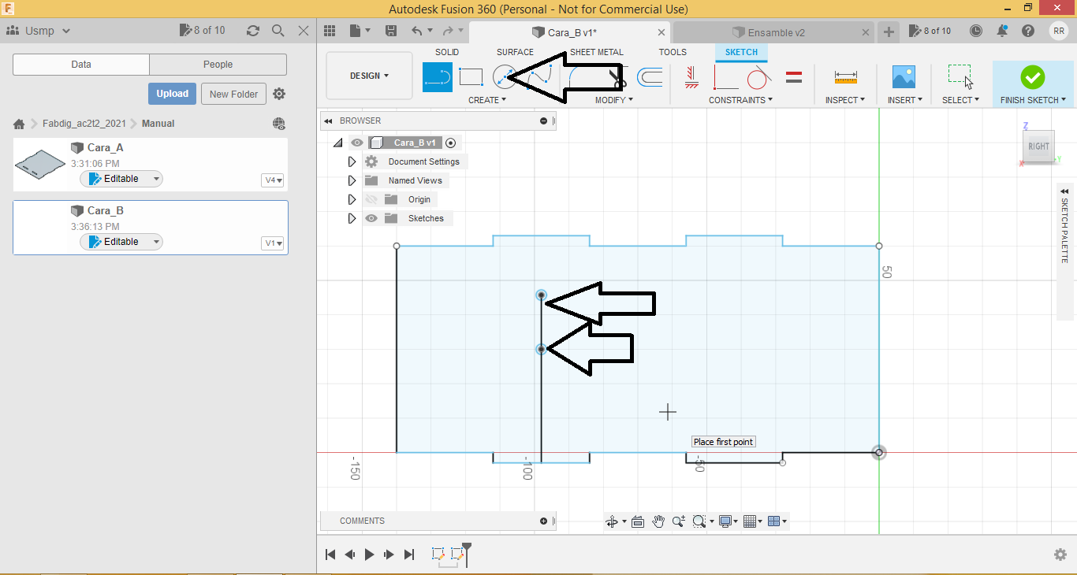Activate the Cara_B v1 component radio button
Image resolution: width=1077 pixels, height=575 pixels.
451,143
